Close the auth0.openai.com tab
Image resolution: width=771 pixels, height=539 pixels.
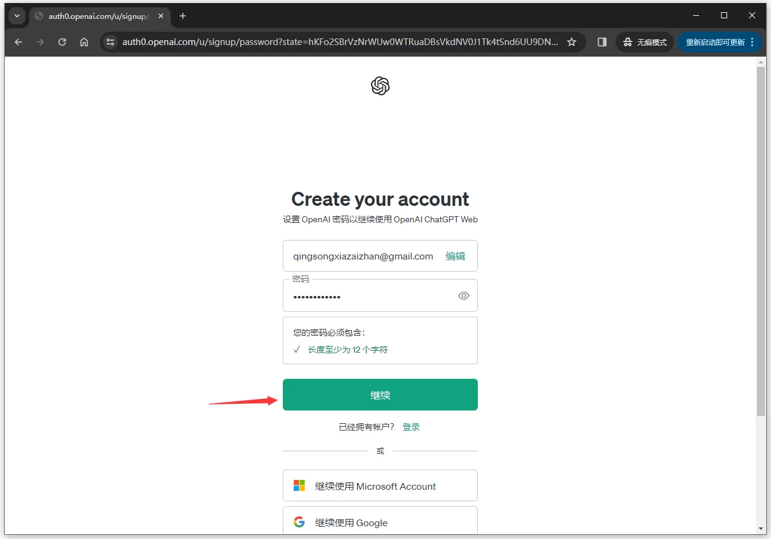tap(160, 16)
